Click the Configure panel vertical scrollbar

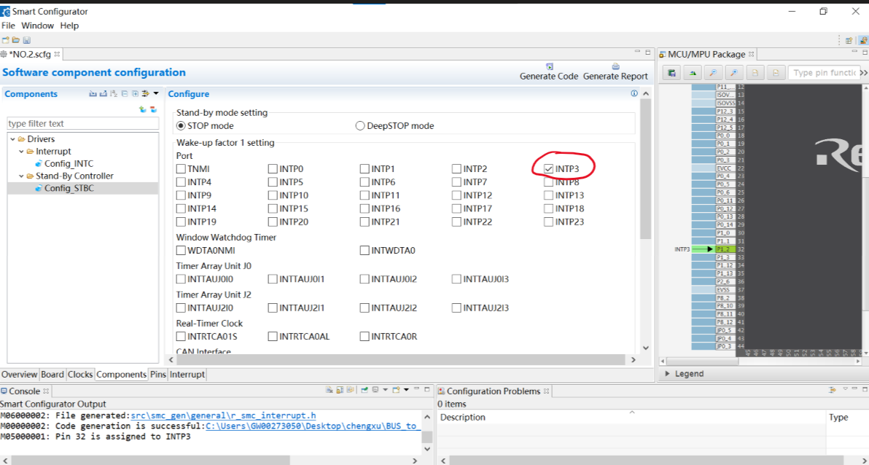[645, 169]
